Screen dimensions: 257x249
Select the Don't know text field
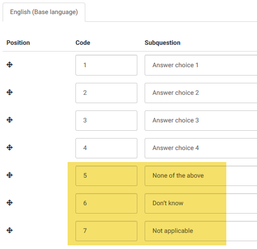(x=201, y=203)
